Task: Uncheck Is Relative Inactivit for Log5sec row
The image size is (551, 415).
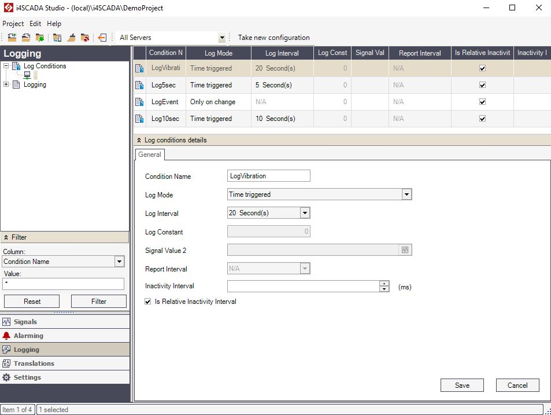Action: [482, 85]
